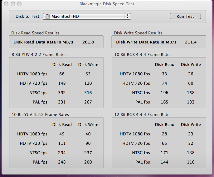Click 12 Bit RGB HDTV 720 write value 52
214x177 pixels.
(191, 143)
